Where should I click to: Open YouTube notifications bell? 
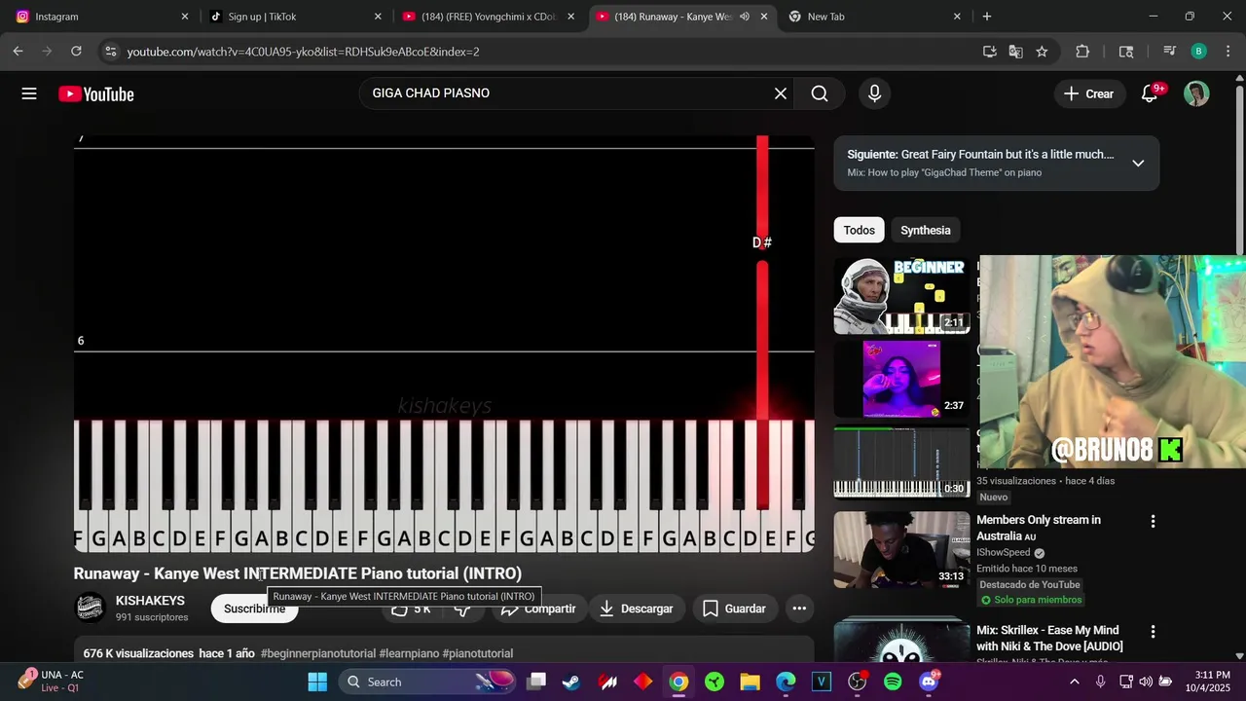coord(1150,93)
